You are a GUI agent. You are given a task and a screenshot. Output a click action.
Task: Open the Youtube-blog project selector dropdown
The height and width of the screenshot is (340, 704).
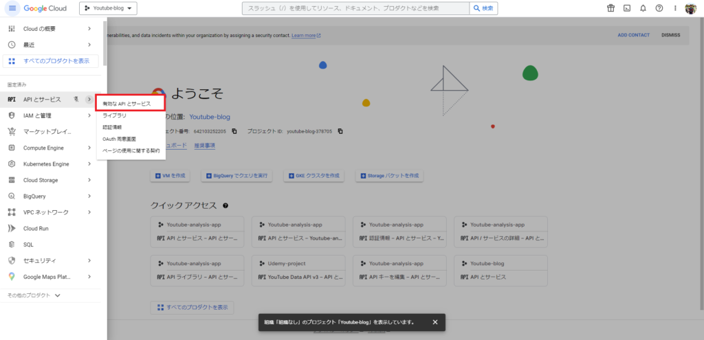coord(108,8)
